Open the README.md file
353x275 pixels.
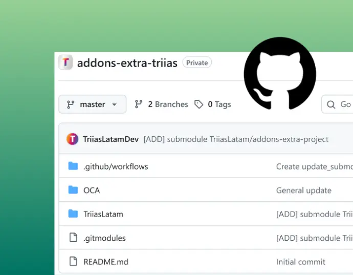(106, 262)
